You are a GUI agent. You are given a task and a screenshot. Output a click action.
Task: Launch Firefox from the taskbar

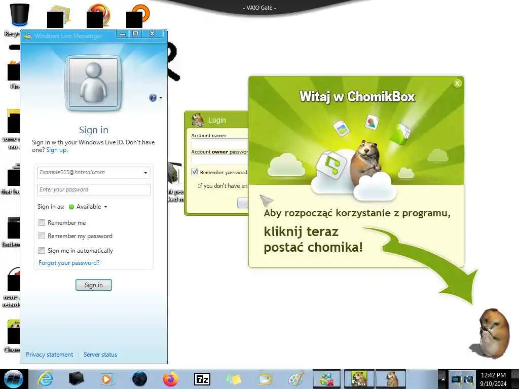170,379
